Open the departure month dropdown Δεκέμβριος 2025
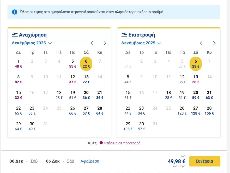Viewport: 230px width, 173px height. pyautogui.click(x=32, y=43)
